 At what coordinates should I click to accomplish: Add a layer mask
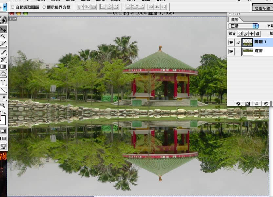[247, 104]
